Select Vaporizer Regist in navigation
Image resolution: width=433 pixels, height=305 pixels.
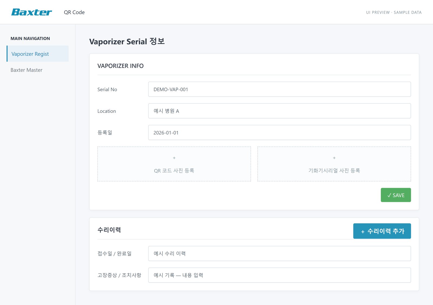pos(38,54)
